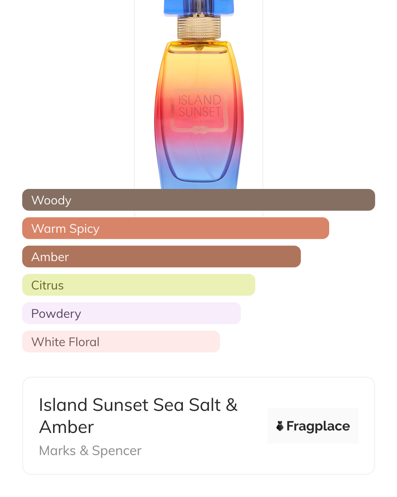Select the Woody accord bar
Viewport: 397px width, 497px height.
click(x=198, y=200)
